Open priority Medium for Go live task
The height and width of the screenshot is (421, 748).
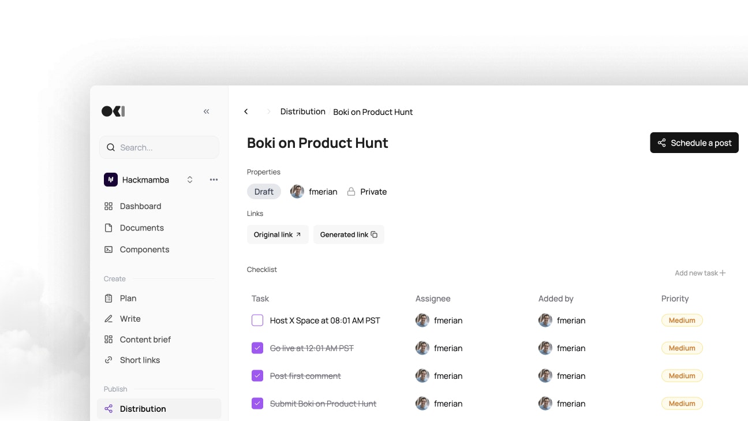click(682, 348)
